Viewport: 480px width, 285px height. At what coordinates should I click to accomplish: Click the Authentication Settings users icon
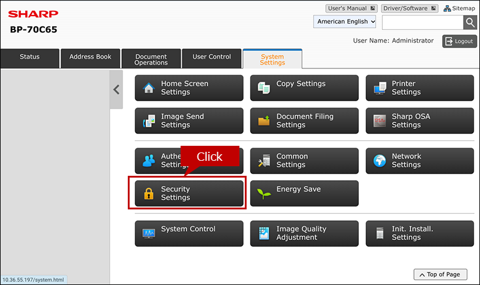(149, 161)
